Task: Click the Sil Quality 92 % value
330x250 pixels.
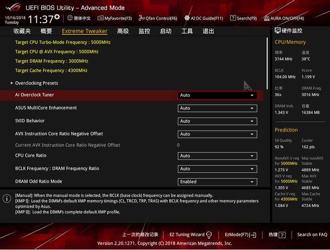Action: click(x=279, y=147)
